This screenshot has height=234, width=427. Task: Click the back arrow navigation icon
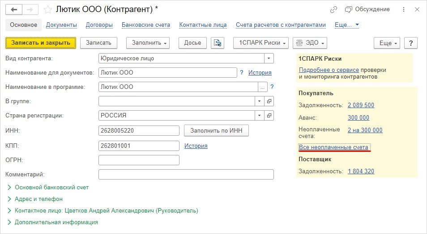(14, 10)
